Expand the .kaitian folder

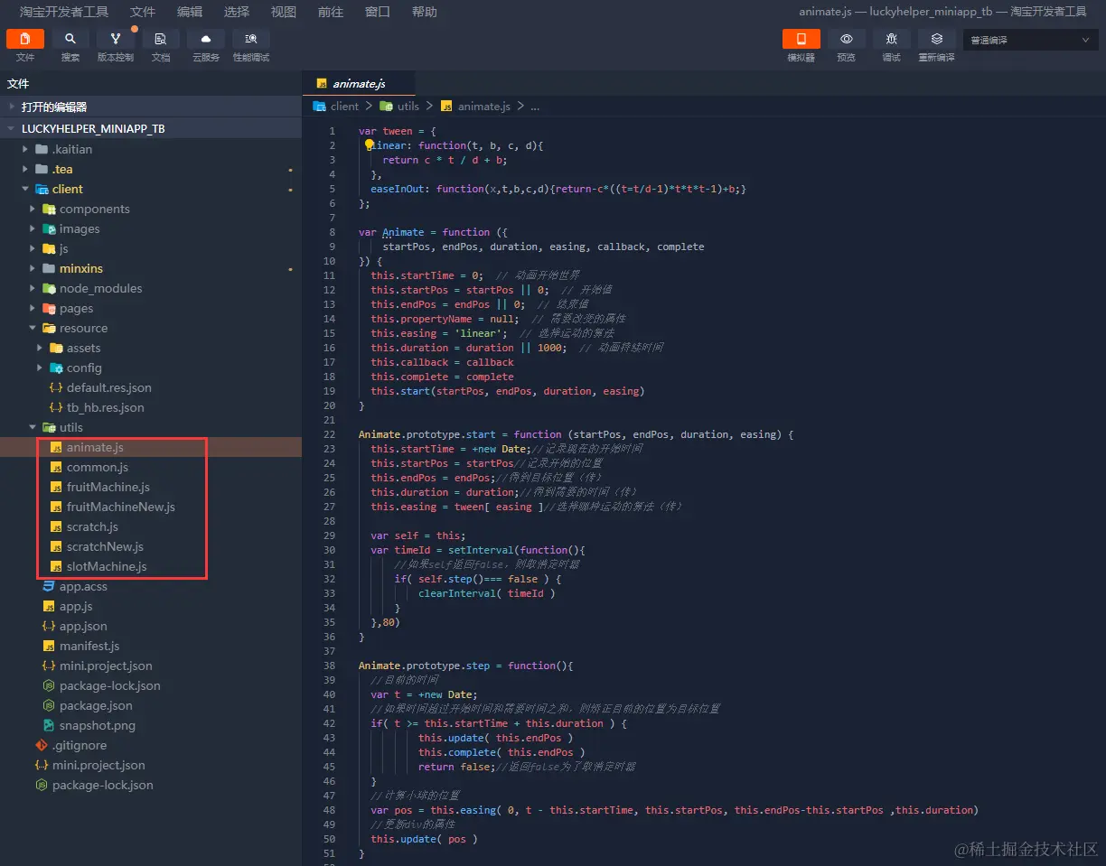point(150,149)
